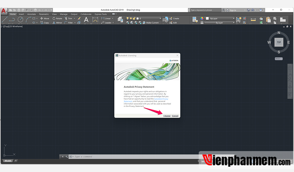Click the Copy tool
The height and width of the screenshot is (172, 294).
click(45, 23)
